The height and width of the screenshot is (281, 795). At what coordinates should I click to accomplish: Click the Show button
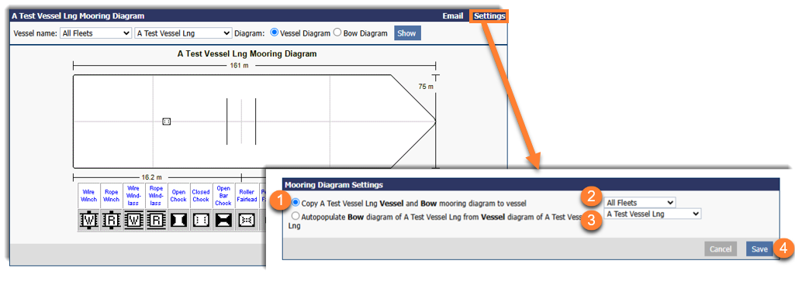tap(408, 33)
